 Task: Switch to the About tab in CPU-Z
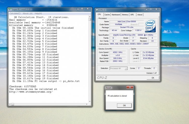click(x=140, y=15)
